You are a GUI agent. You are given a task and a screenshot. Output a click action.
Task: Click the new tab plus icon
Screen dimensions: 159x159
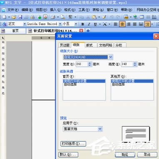click(88, 31)
